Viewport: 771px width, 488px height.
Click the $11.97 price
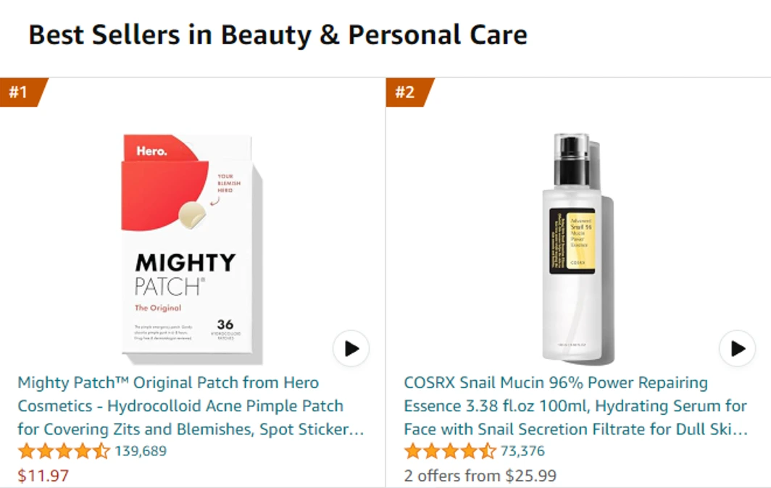pyautogui.click(x=43, y=475)
